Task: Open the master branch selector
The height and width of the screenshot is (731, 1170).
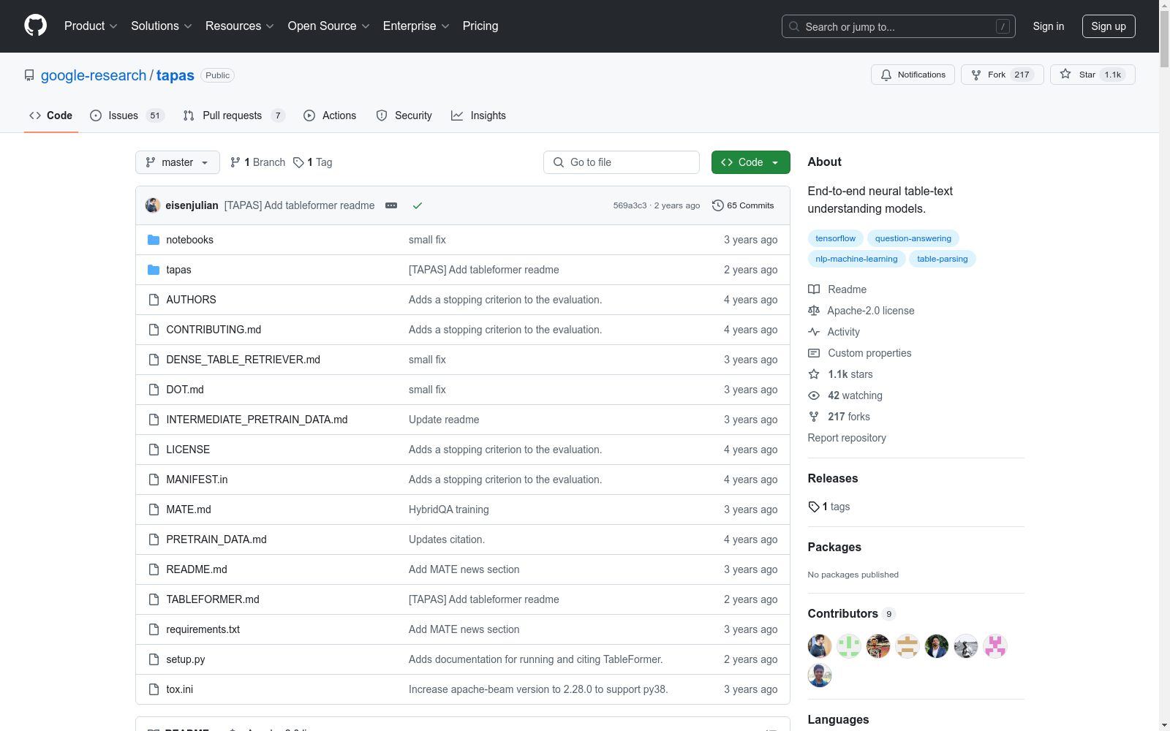Action: (178, 162)
